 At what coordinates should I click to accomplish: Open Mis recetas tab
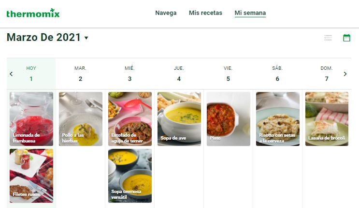click(205, 13)
